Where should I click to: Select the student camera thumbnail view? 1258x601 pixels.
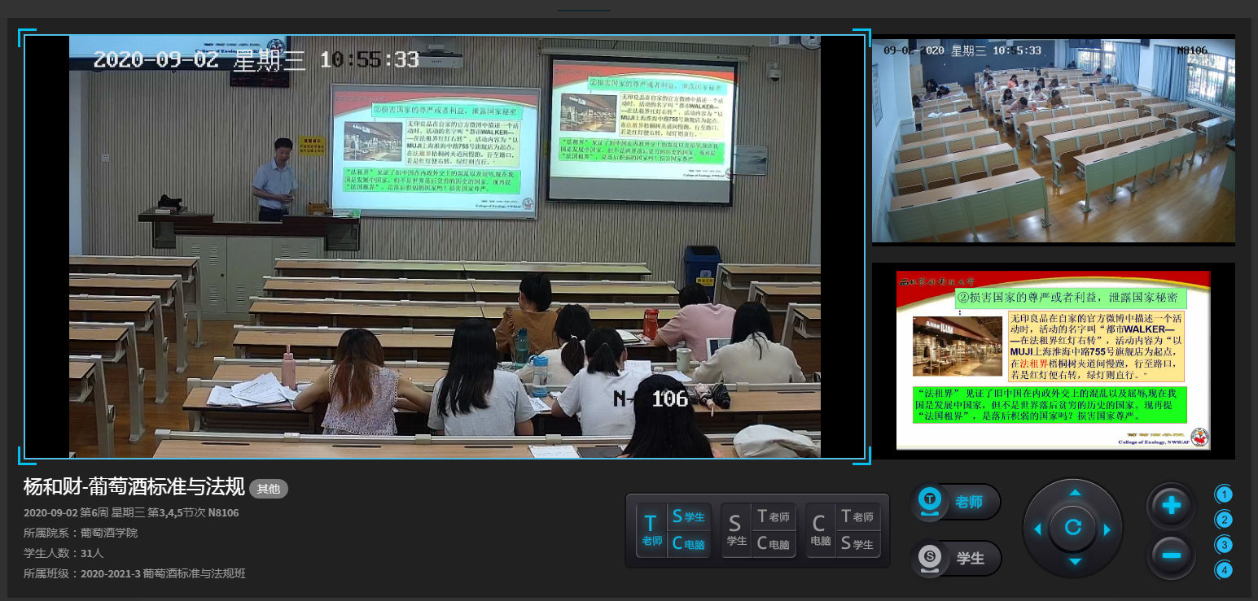[1053, 139]
